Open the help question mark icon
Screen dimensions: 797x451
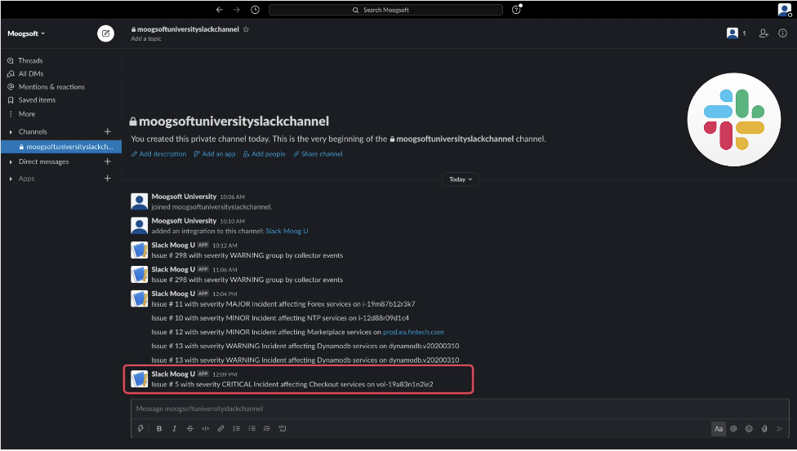516,10
